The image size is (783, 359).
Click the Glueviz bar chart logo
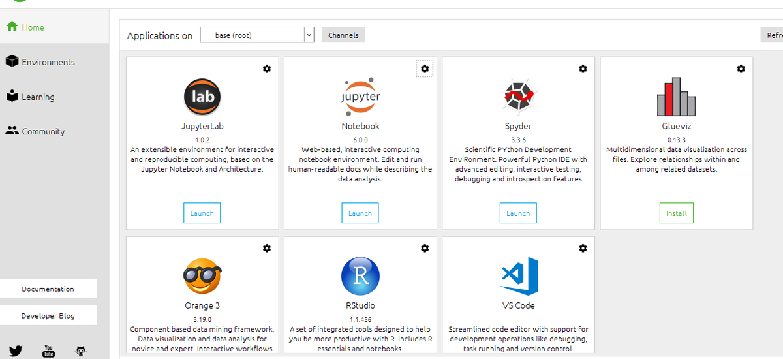tap(676, 97)
